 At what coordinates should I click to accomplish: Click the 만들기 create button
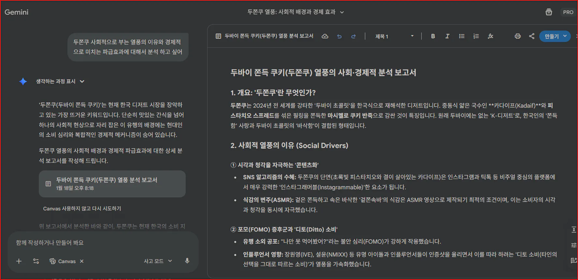click(x=555, y=36)
